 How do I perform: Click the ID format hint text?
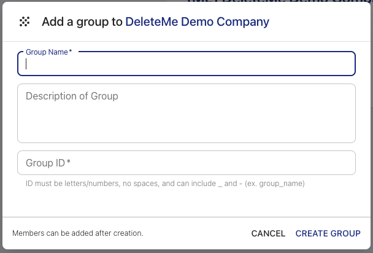[165, 184]
